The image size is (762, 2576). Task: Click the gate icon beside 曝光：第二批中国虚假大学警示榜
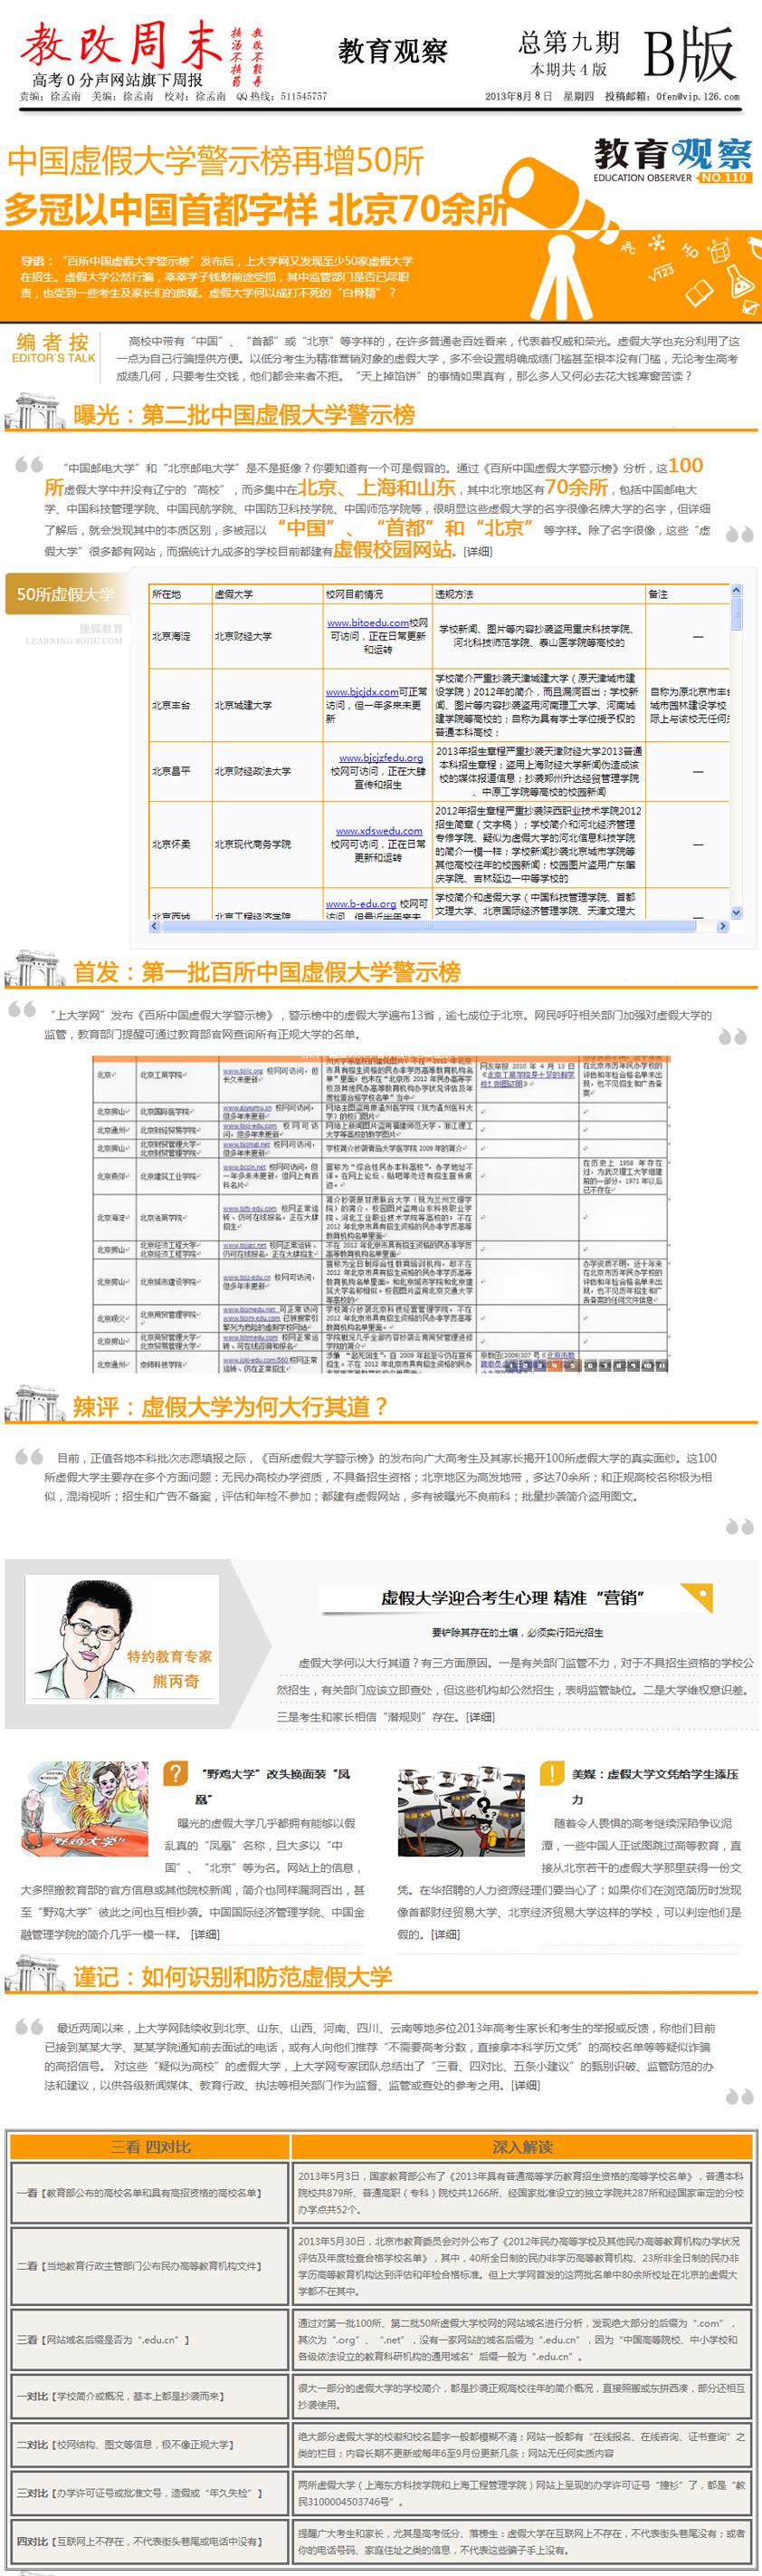point(37,413)
